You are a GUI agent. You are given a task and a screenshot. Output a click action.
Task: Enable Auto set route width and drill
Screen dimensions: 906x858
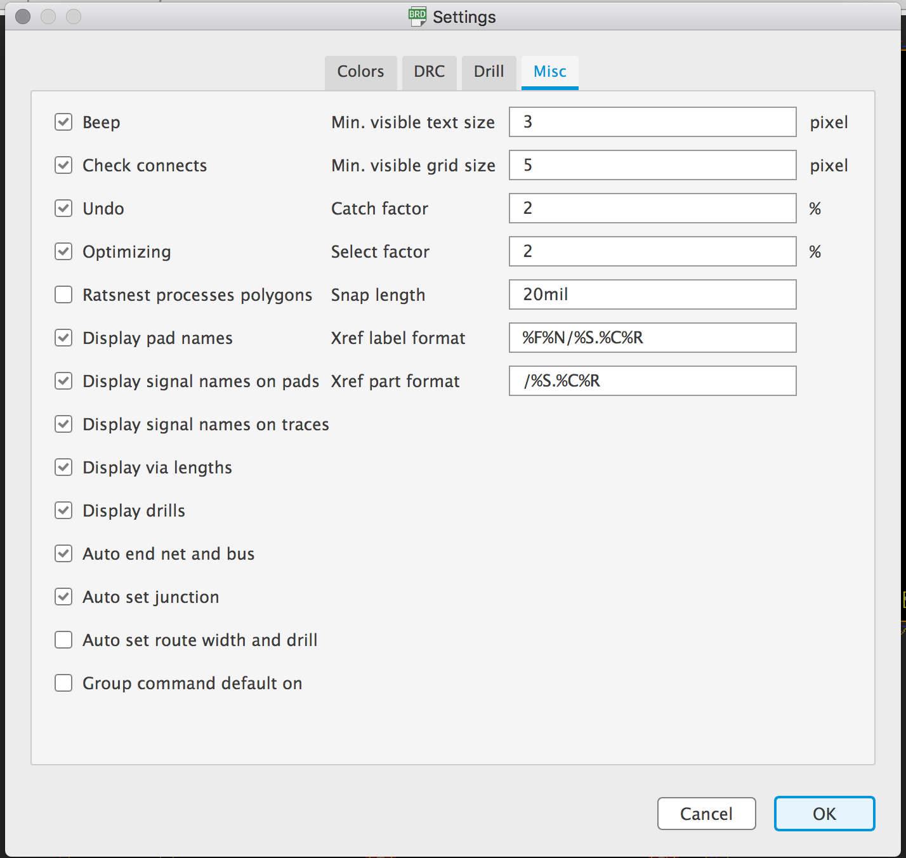63,640
